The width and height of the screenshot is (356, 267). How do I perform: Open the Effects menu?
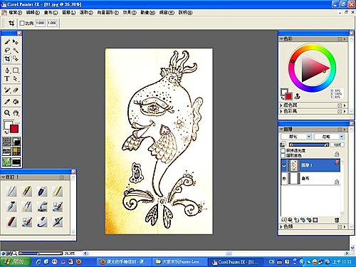pos(130,13)
